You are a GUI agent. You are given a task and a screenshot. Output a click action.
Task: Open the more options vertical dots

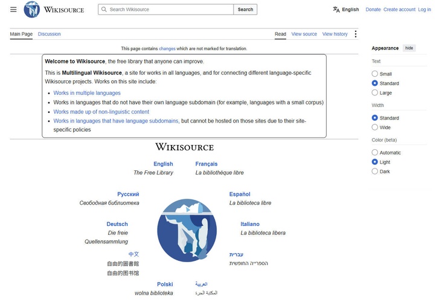pyautogui.click(x=356, y=34)
